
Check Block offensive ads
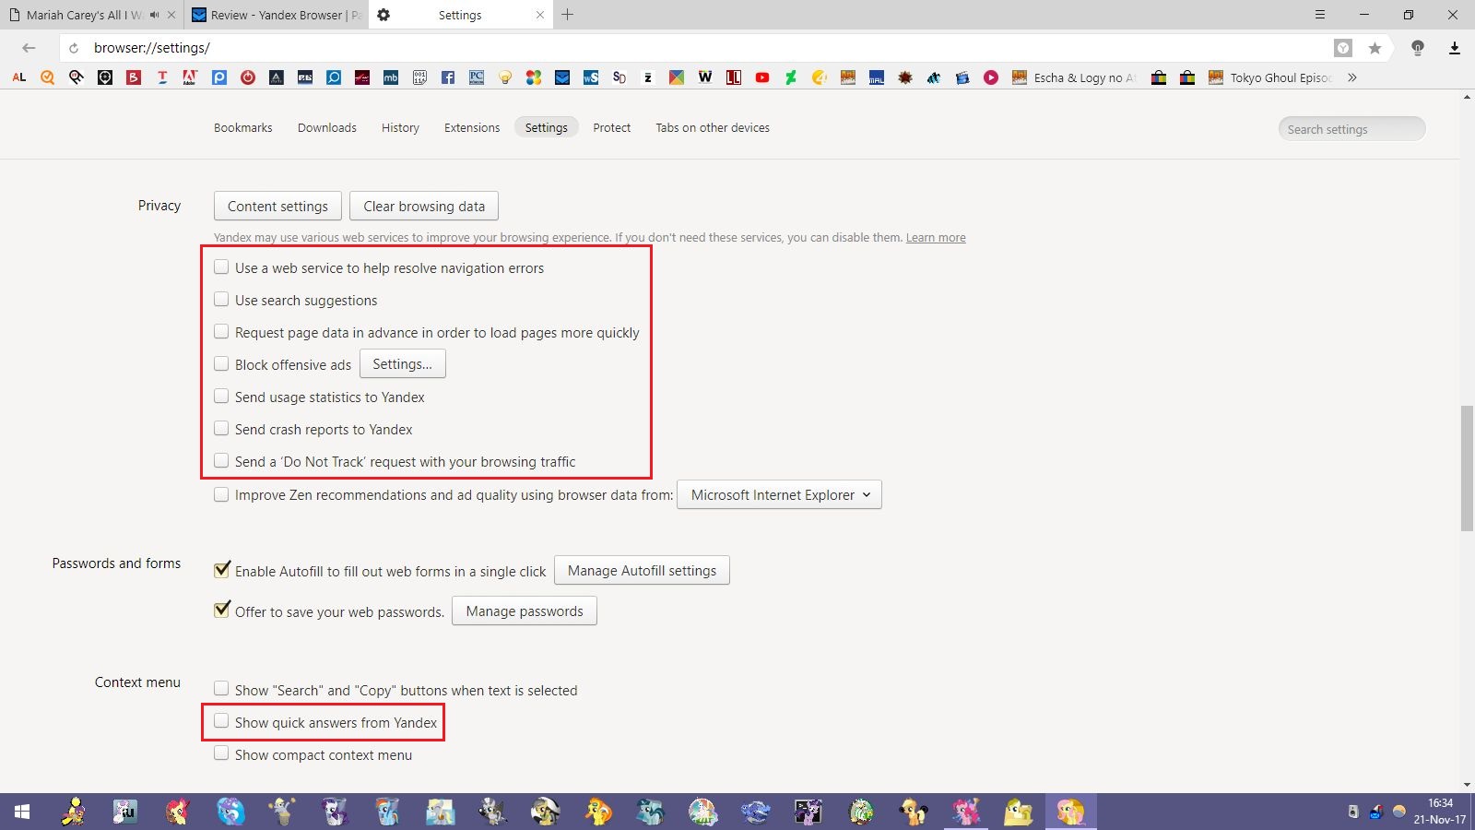(221, 364)
